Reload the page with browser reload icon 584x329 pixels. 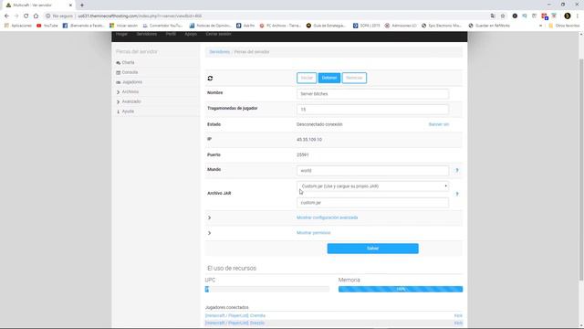(x=26, y=16)
